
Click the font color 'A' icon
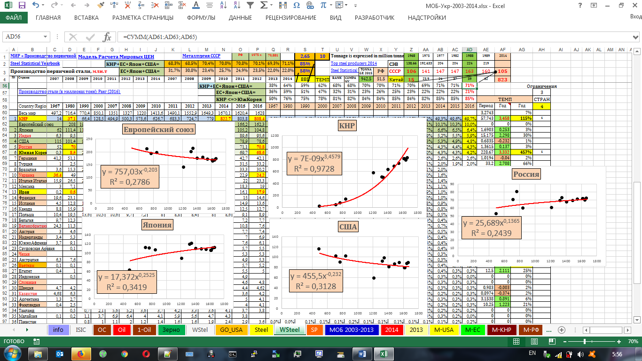pos(196,6)
